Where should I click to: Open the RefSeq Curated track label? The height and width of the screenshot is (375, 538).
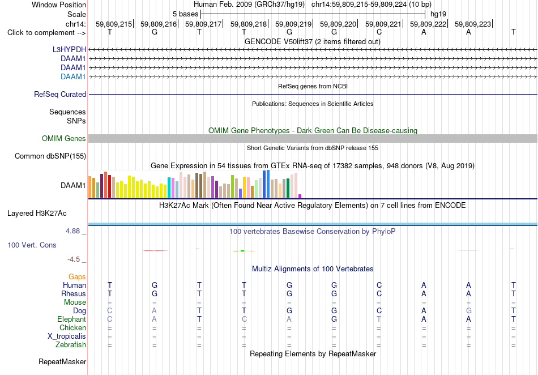[x=60, y=95]
